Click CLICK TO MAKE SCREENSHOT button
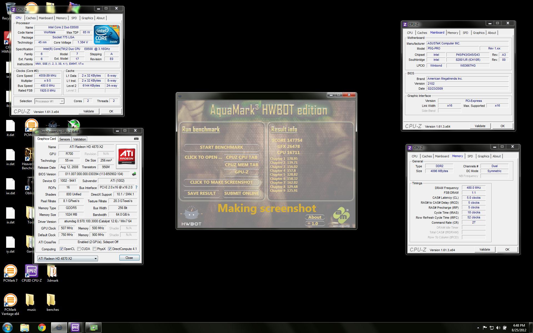Viewport: 533px width, 333px height. [x=221, y=182]
